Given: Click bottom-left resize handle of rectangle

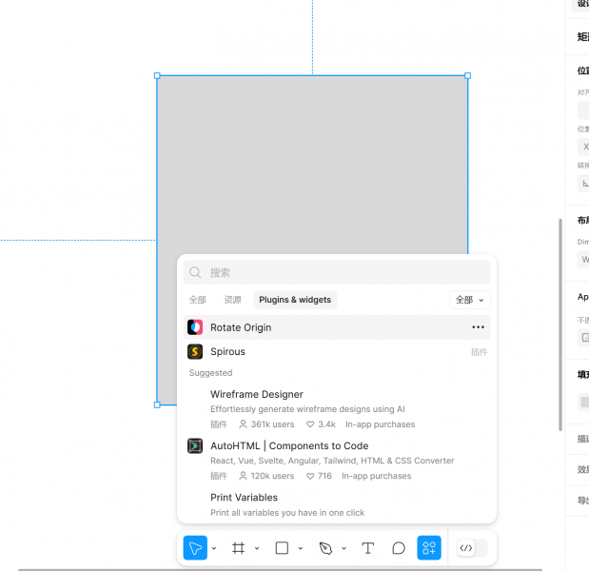Looking at the screenshot, I should (157, 404).
